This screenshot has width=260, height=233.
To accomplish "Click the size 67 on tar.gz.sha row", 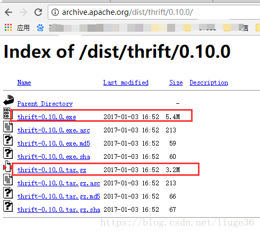I will click(x=172, y=210).
